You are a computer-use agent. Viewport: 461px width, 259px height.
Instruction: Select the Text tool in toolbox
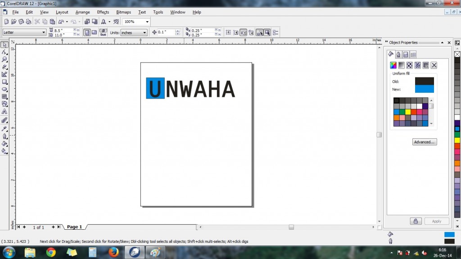[x=5, y=112]
